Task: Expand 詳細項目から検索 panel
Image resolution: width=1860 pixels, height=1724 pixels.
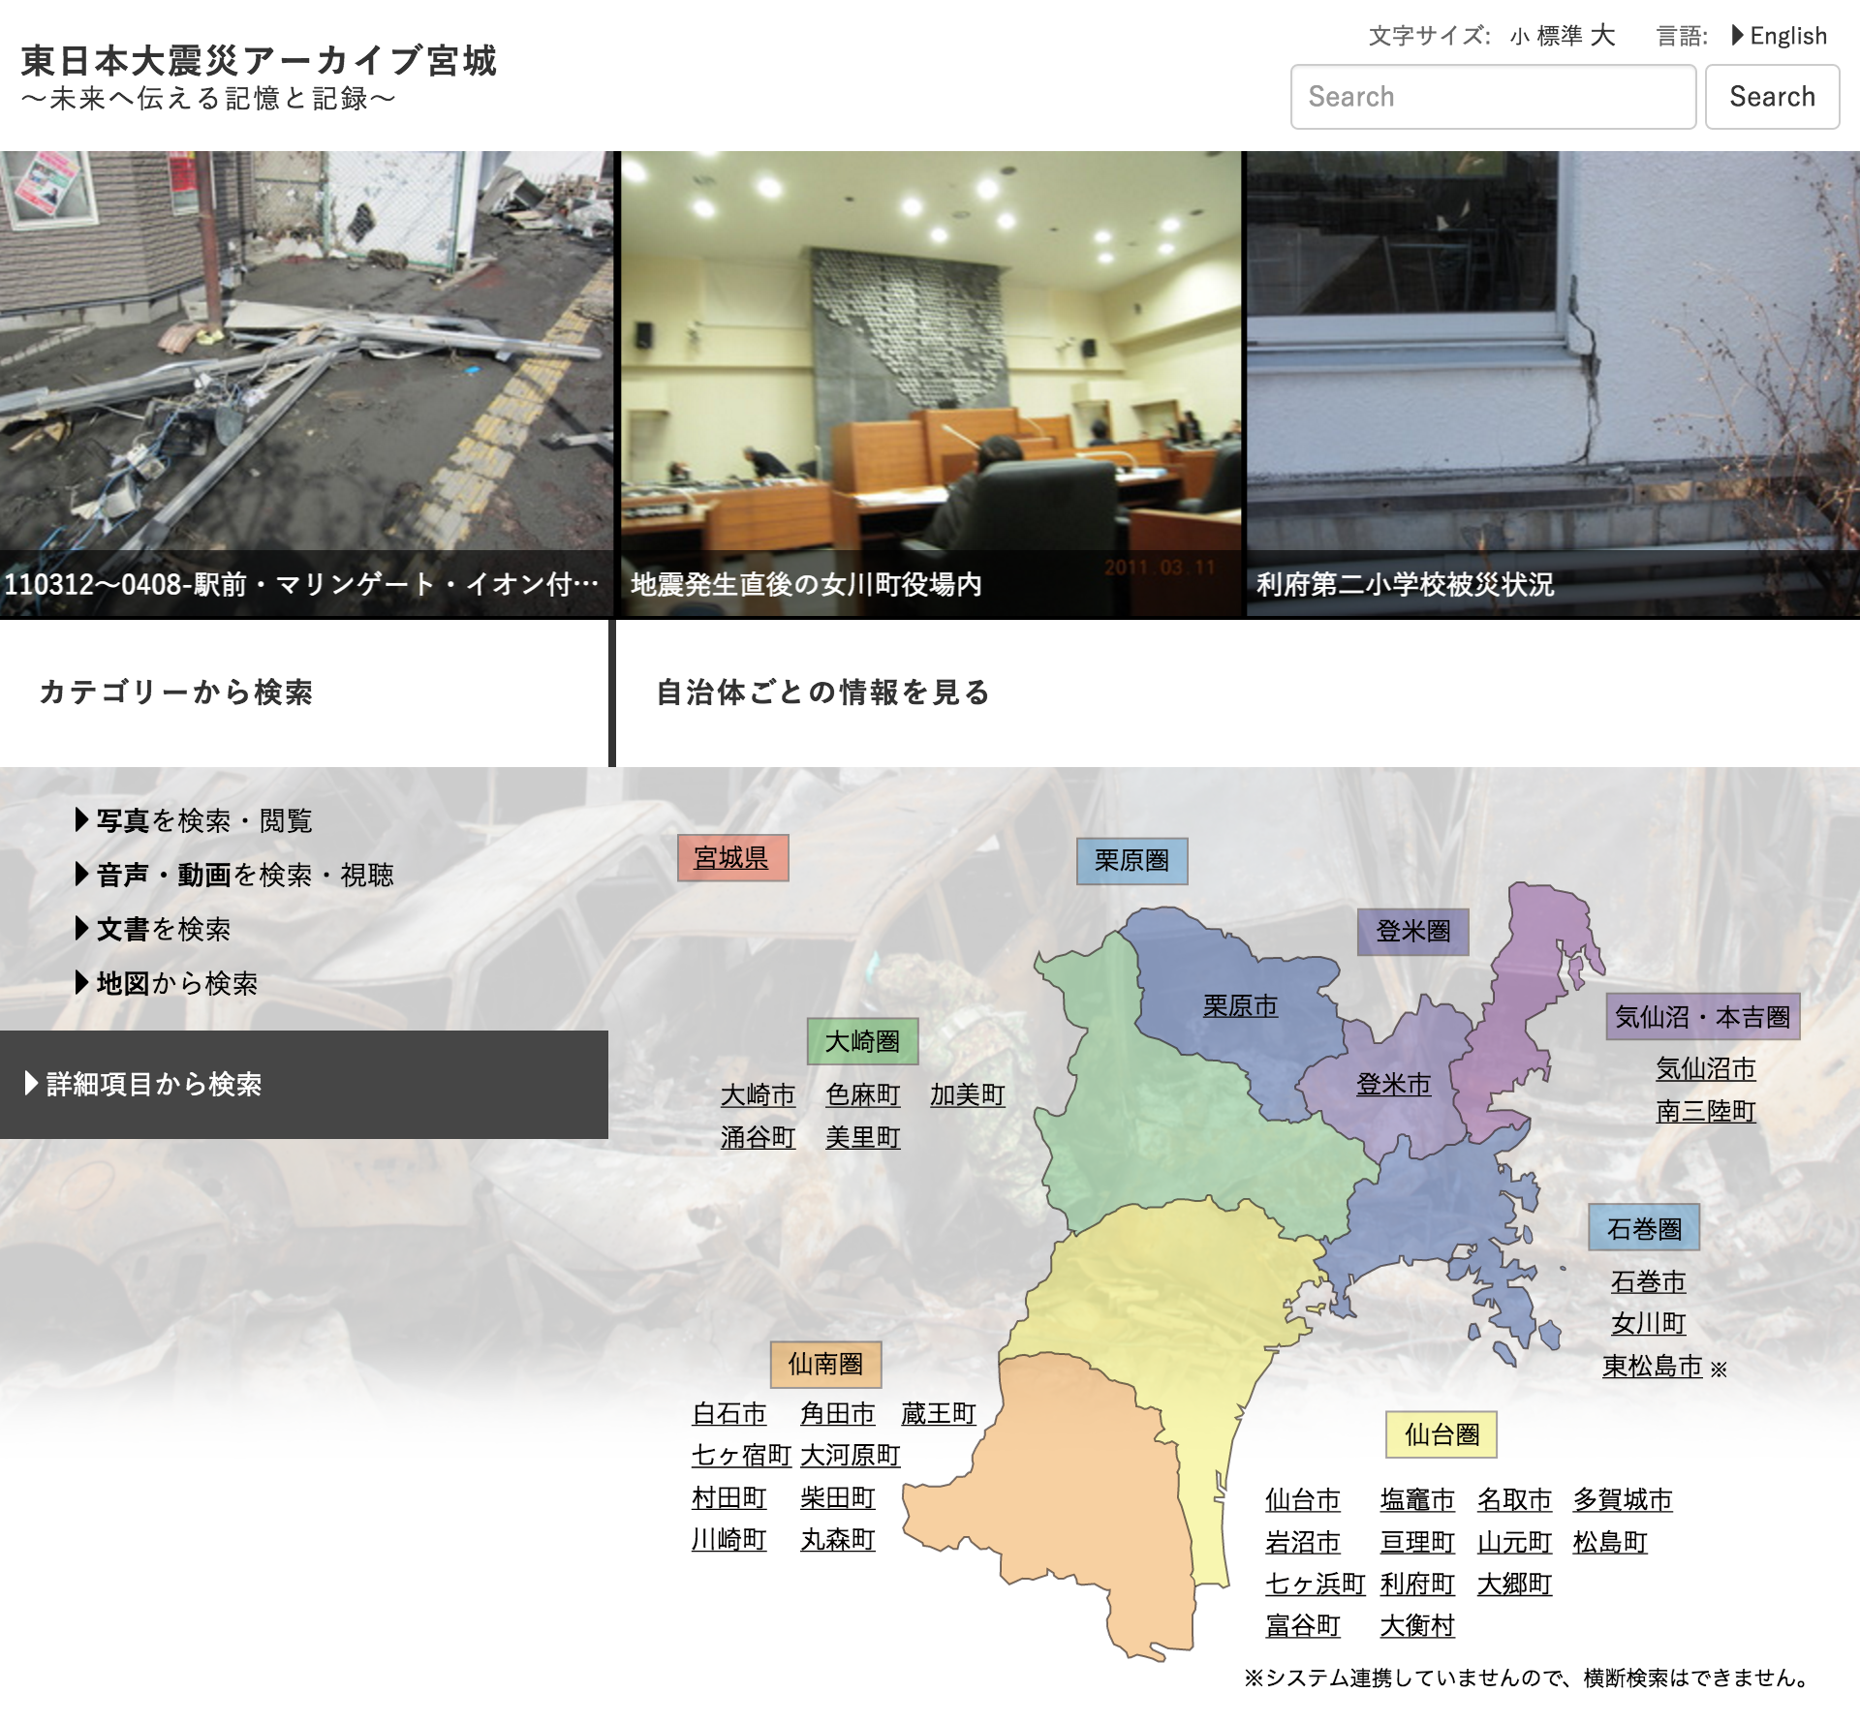Action: tap(304, 1084)
